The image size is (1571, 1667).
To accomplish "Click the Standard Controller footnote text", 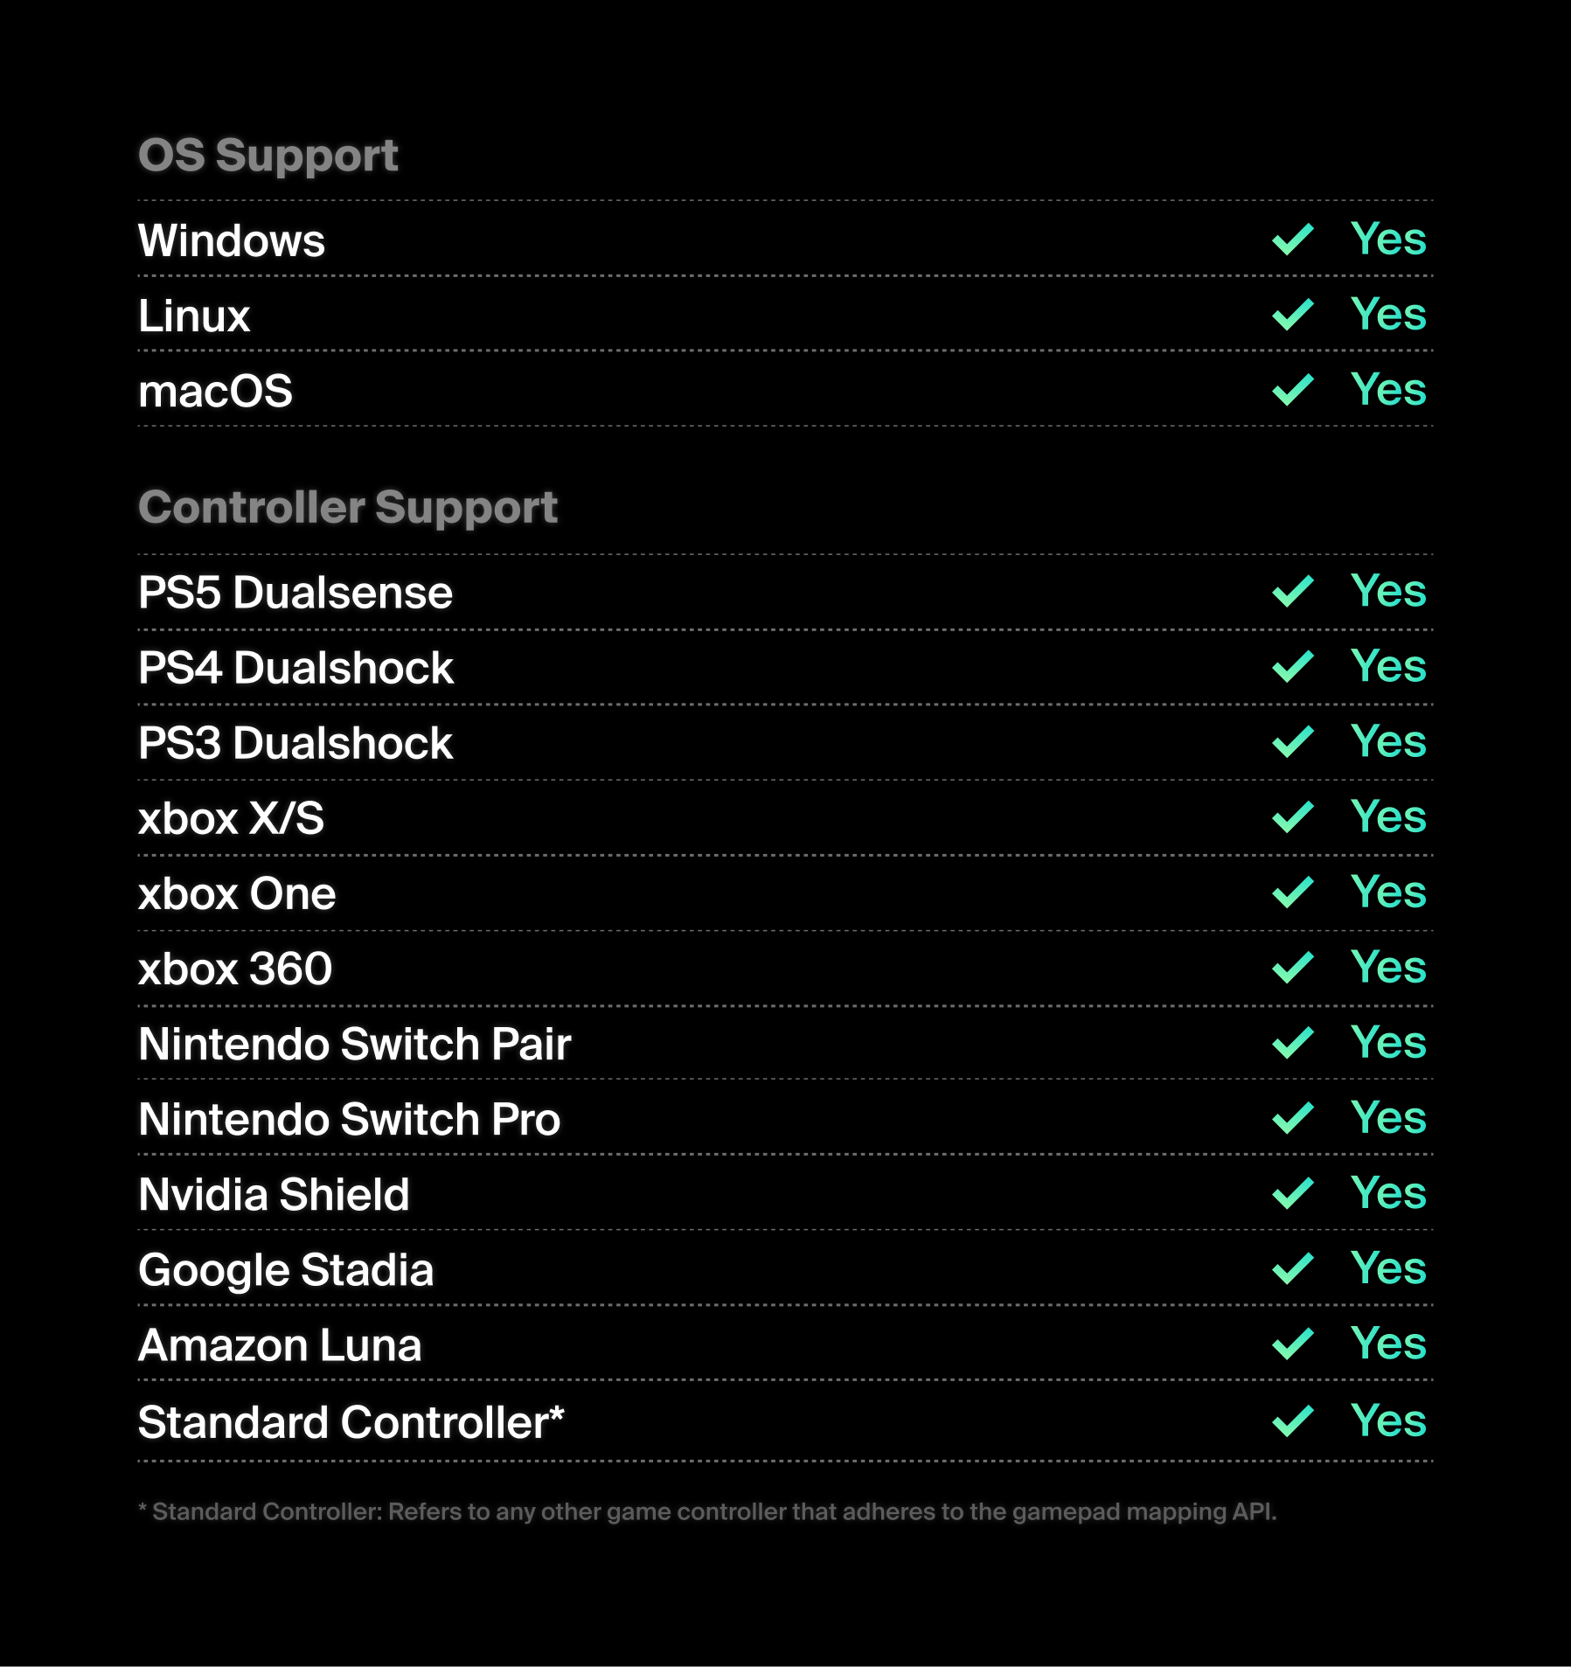I will pos(707,1511).
